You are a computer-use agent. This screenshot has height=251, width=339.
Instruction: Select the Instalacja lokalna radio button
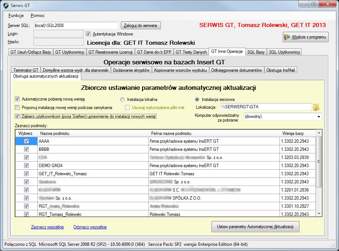click(122, 99)
